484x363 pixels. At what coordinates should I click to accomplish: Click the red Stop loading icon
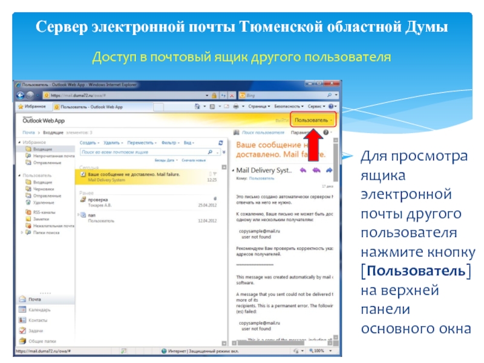232,96
